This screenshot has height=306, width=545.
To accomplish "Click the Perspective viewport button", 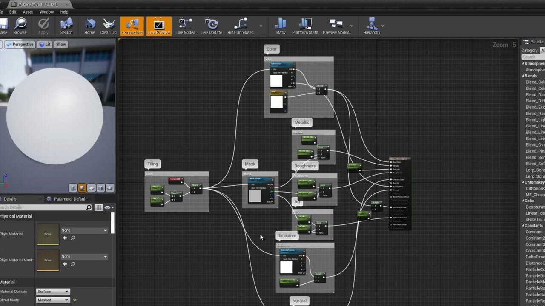I will pos(20,44).
